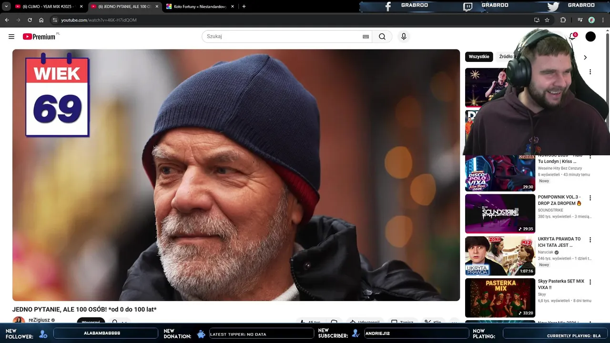Open options for Skyy Pasterka SET MIX video

590,282
